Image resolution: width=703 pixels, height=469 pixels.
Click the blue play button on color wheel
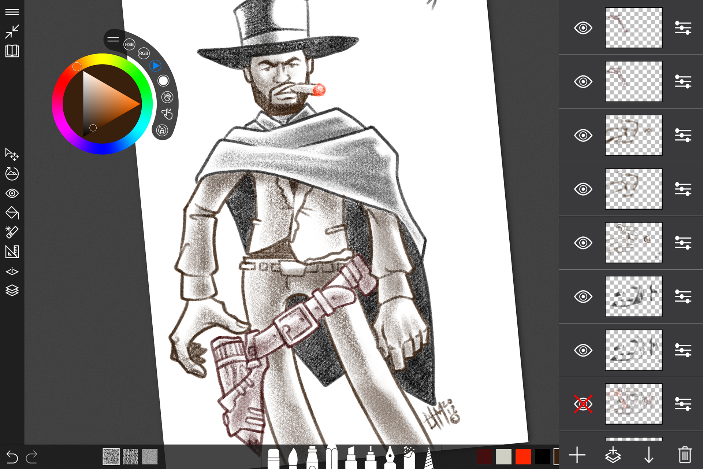tap(155, 66)
